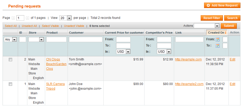This screenshot has width=243, height=108.
Task: Focus the Customer filter text field
Action: coord(86,40)
